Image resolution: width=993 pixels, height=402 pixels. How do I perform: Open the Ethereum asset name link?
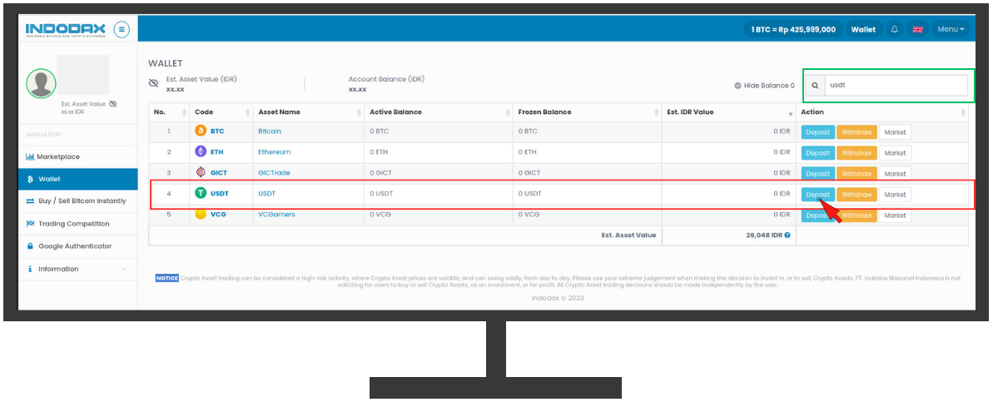coord(274,152)
